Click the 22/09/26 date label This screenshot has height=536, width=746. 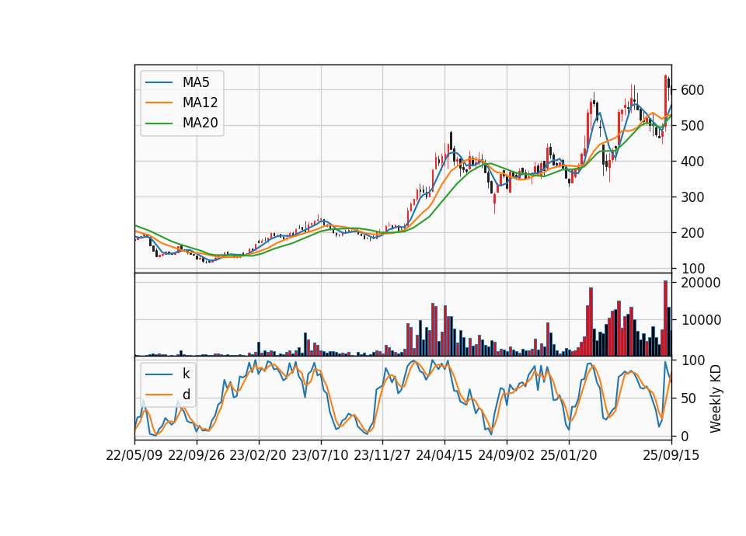click(x=197, y=455)
